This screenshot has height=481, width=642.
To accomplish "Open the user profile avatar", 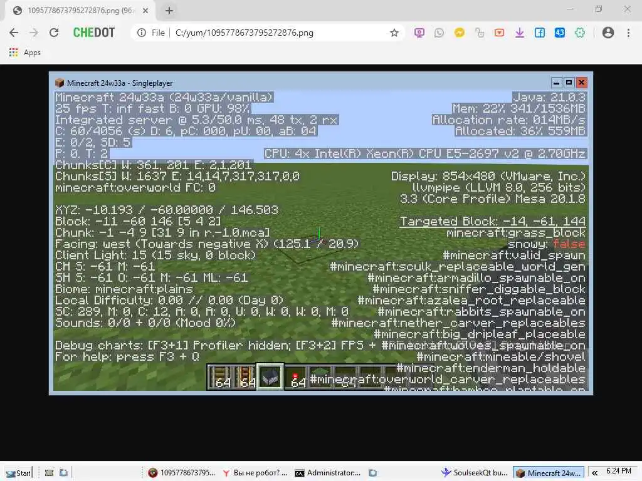I will (x=608, y=33).
